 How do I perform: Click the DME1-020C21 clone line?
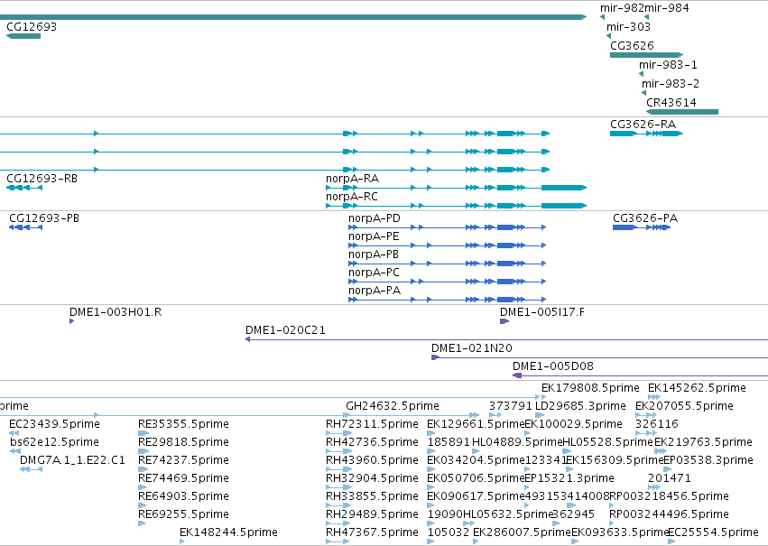(x=506, y=339)
